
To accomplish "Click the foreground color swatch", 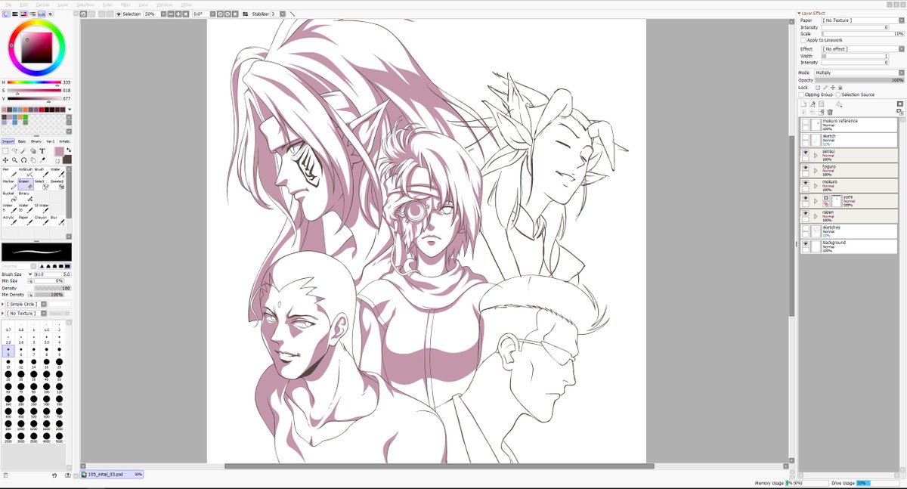I will 59,151.
